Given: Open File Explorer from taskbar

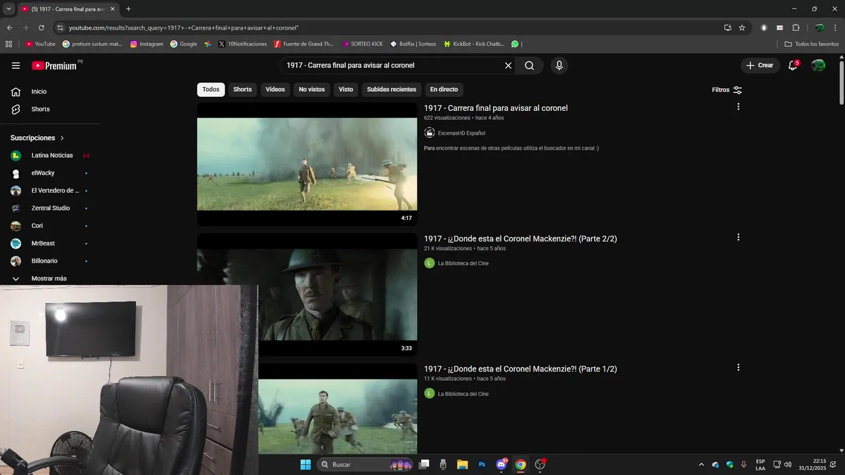Looking at the screenshot, I should (462, 464).
